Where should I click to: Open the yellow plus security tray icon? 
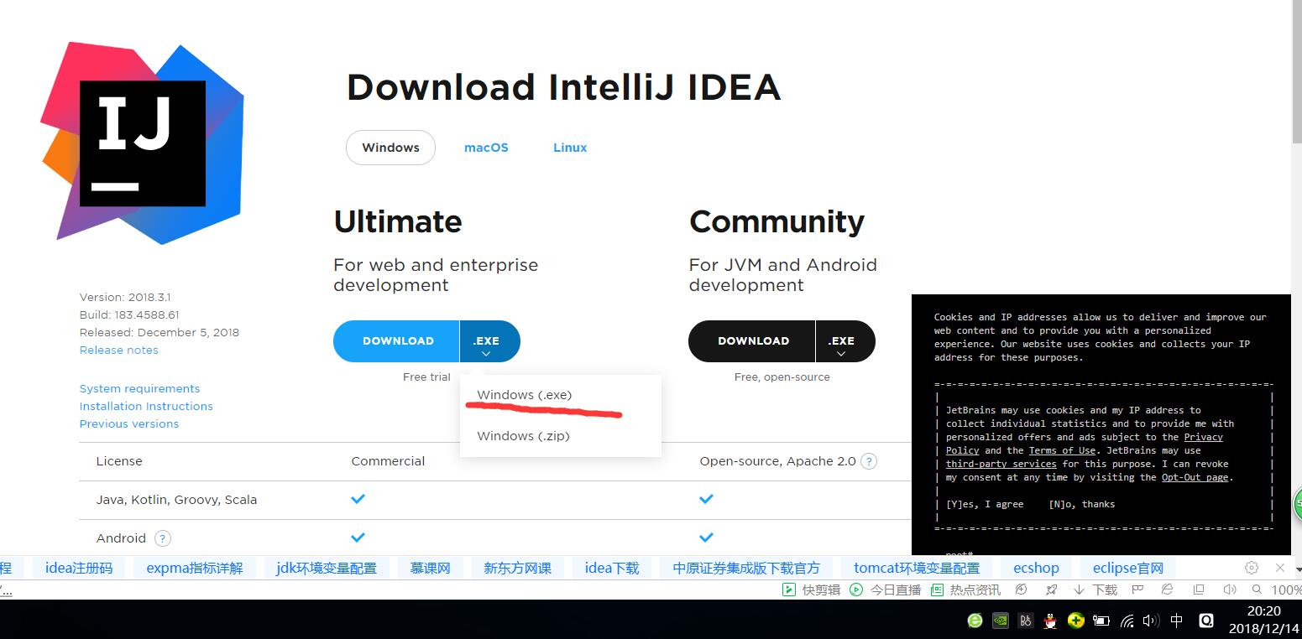coord(1076,621)
